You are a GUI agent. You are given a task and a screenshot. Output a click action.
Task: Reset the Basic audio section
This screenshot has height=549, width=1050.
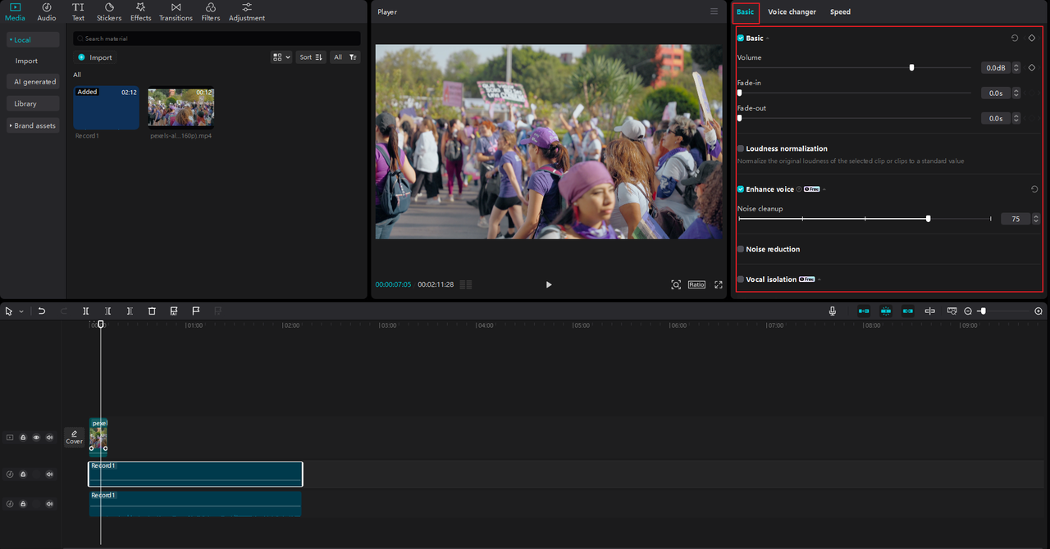pyautogui.click(x=1015, y=38)
